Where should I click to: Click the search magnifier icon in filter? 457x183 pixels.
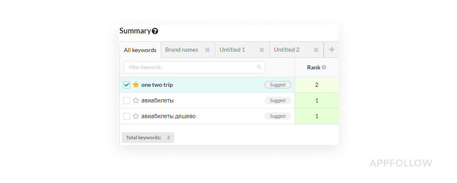tap(259, 67)
